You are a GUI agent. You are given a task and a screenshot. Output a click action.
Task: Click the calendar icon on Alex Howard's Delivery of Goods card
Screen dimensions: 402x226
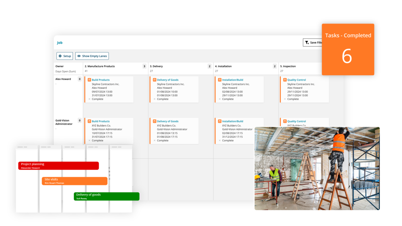[x=155, y=80]
